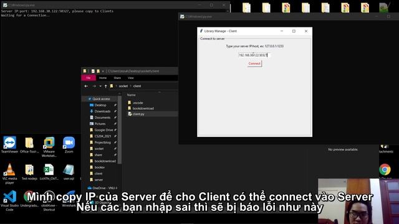Open TeamViewer desktop icon
The width and height of the screenshot is (399, 224).
coord(10,145)
